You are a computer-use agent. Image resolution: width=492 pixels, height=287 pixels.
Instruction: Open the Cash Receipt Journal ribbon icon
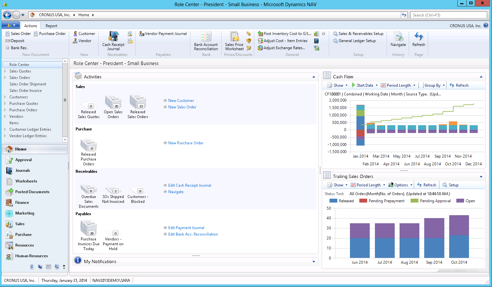pos(113,41)
